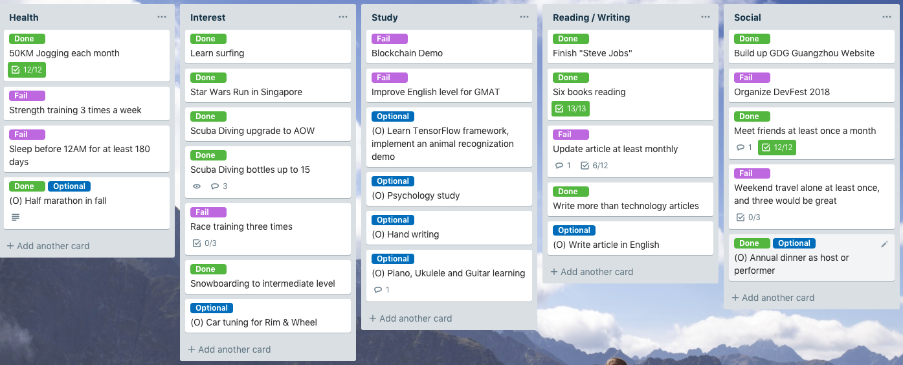Image resolution: width=903 pixels, height=365 pixels.
Task: Click the description icon on Half marathon card
Action: point(16,217)
